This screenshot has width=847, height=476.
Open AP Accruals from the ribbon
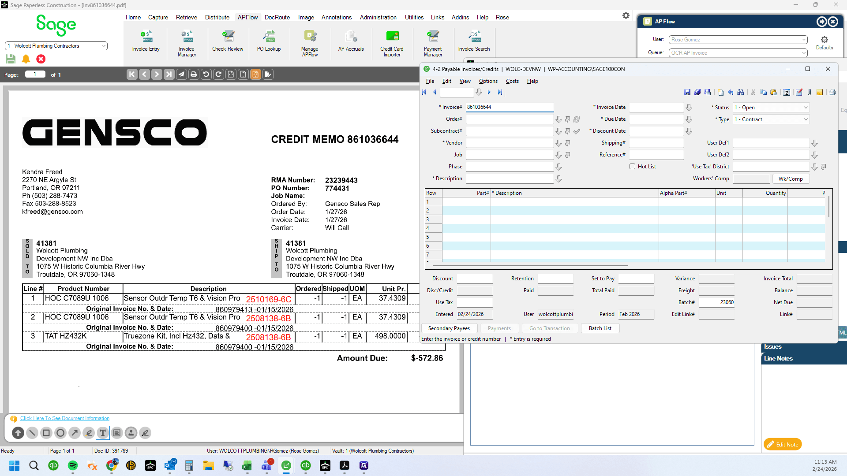coord(351,41)
